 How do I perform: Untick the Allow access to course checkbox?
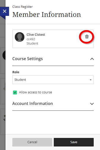(x=15, y=92)
